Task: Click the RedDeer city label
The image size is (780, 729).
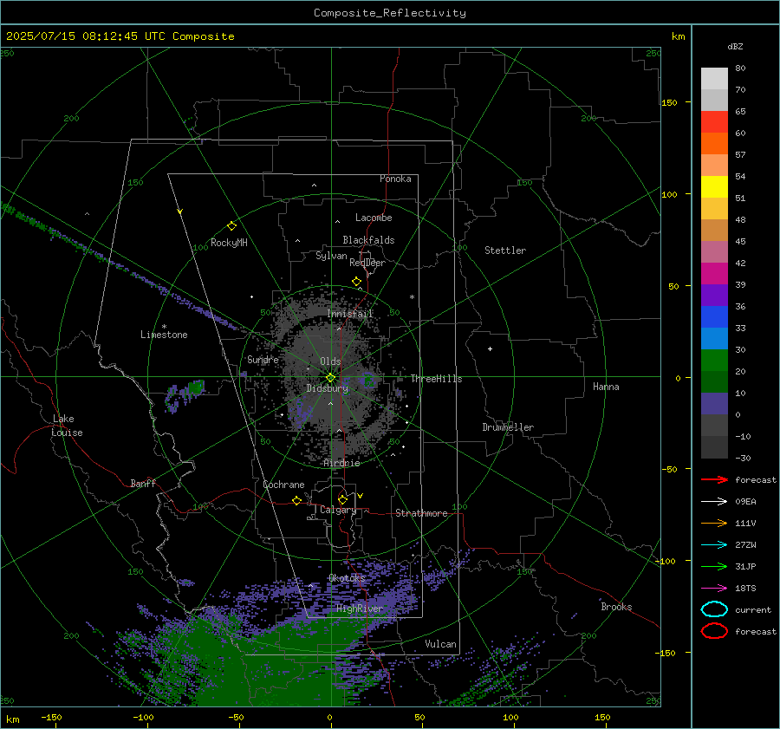Action: click(367, 263)
